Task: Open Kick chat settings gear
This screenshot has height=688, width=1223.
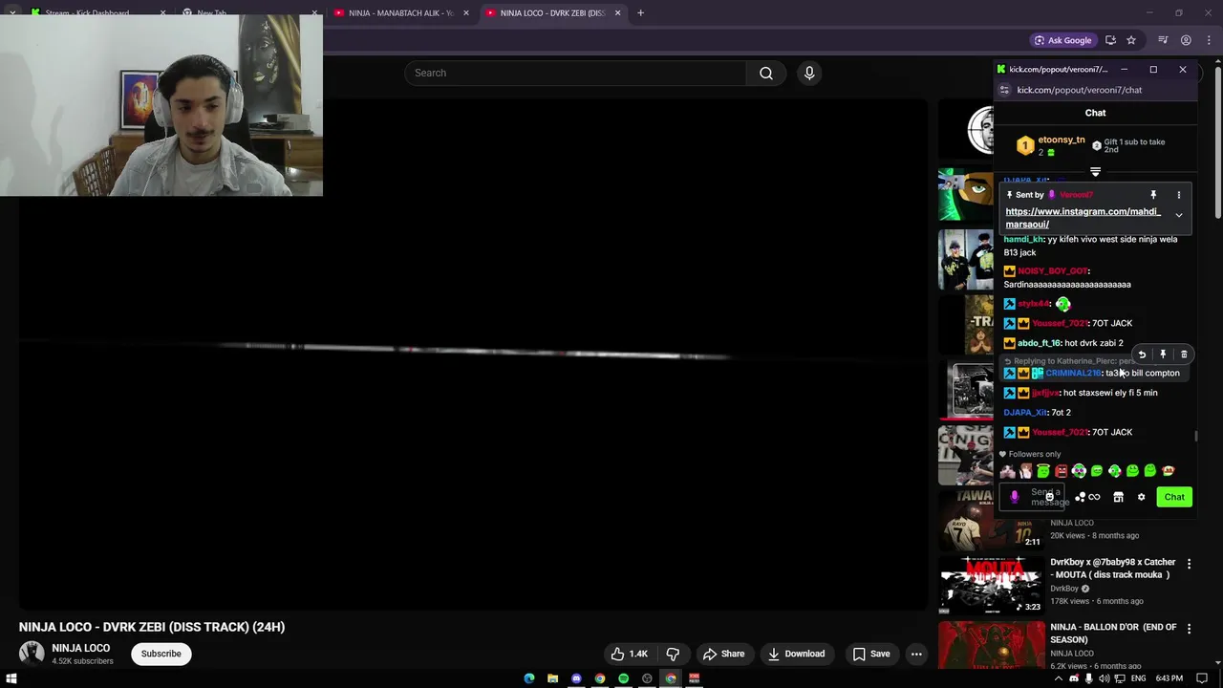Action: point(1141,497)
